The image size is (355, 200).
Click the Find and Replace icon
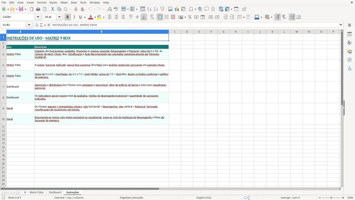(x=109, y=9)
